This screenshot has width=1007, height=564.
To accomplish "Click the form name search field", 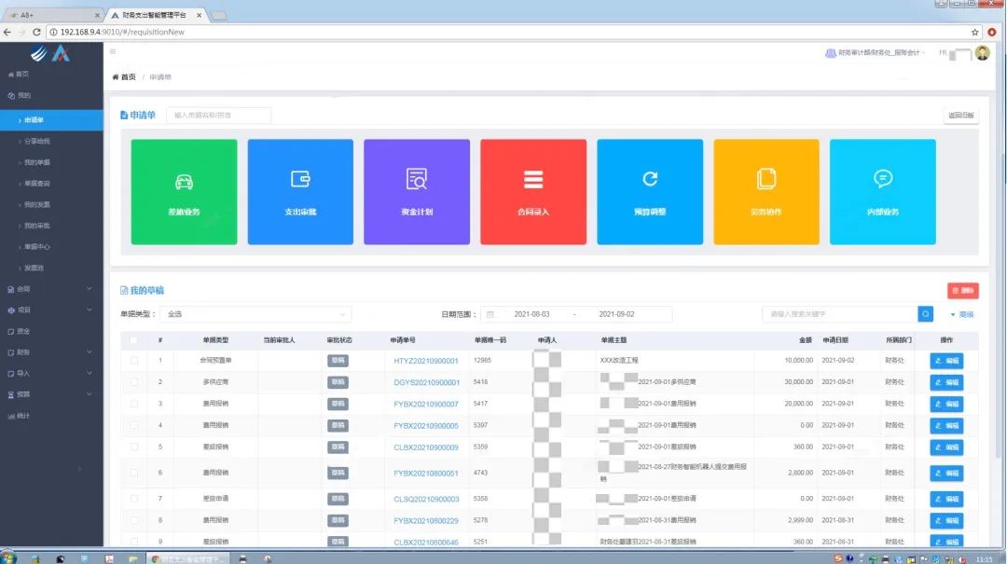I will [218, 115].
